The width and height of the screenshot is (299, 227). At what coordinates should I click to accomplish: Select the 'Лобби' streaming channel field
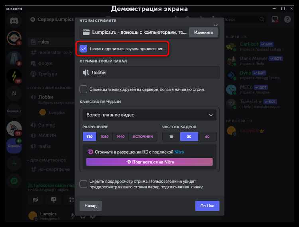[149, 73]
